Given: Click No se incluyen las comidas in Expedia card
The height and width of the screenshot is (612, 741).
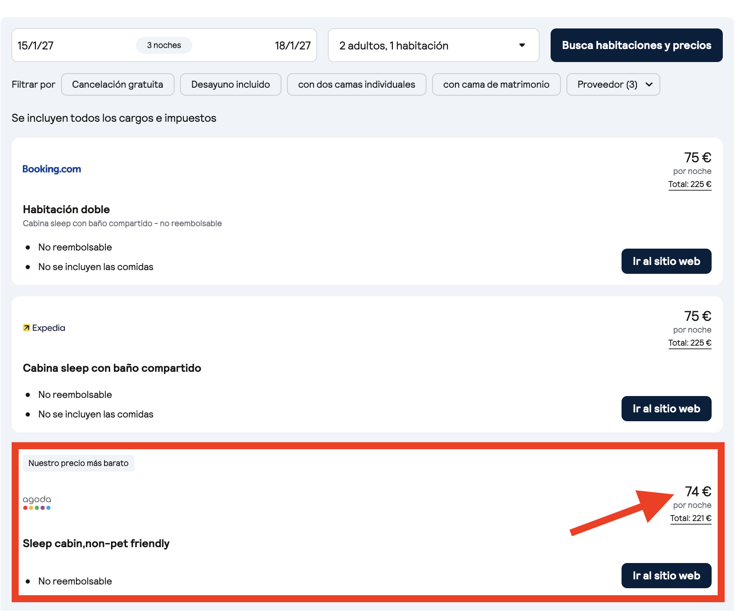Looking at the screenshot, I should [x=96, y=414].
